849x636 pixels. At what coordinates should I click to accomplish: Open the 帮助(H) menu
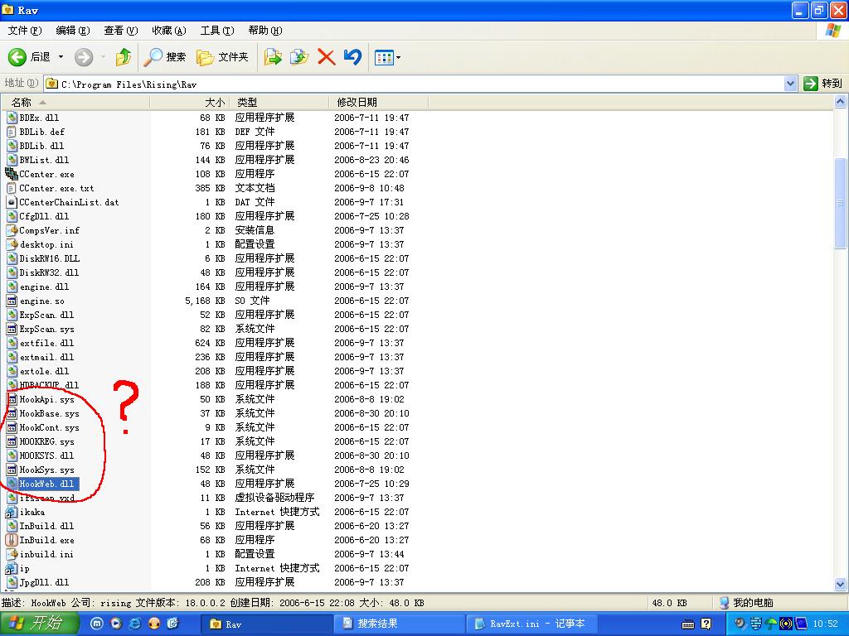tap(265, 31)
